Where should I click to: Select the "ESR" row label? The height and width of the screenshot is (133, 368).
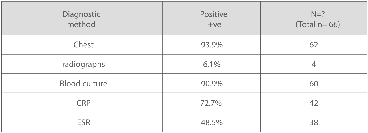click(x=84, y=123)
